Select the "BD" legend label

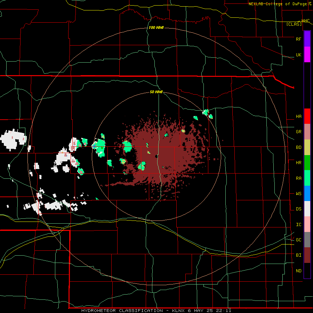point(298,147)
